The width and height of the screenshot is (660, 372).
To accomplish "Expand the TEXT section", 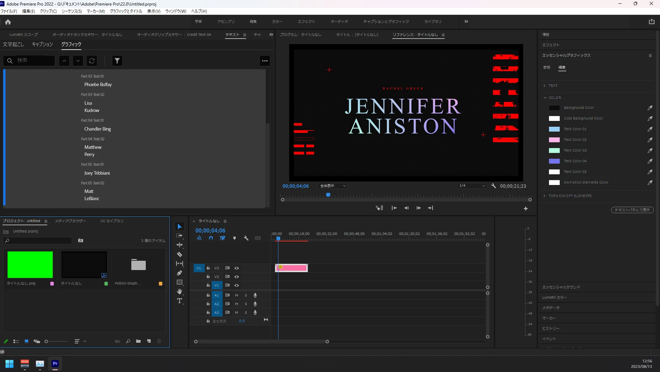I will pos(545,85).
